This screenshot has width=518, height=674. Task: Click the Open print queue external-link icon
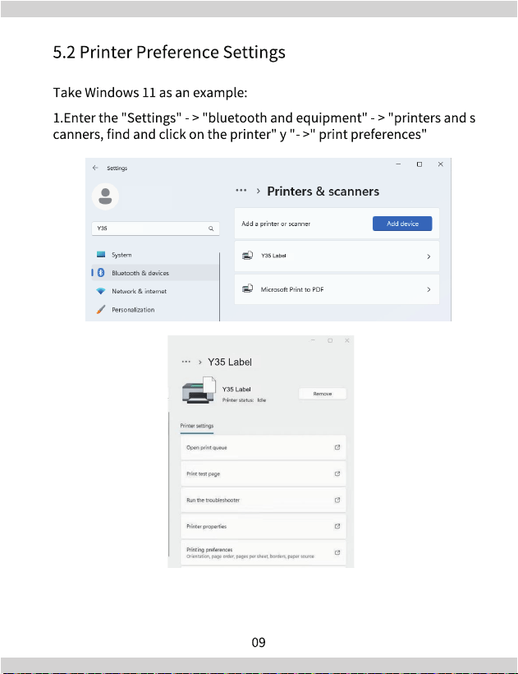point(337,447)
